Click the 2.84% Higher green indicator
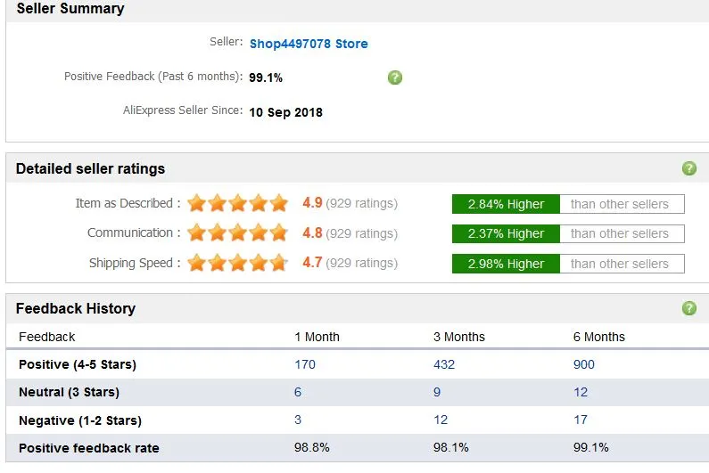 coord(506,204)
